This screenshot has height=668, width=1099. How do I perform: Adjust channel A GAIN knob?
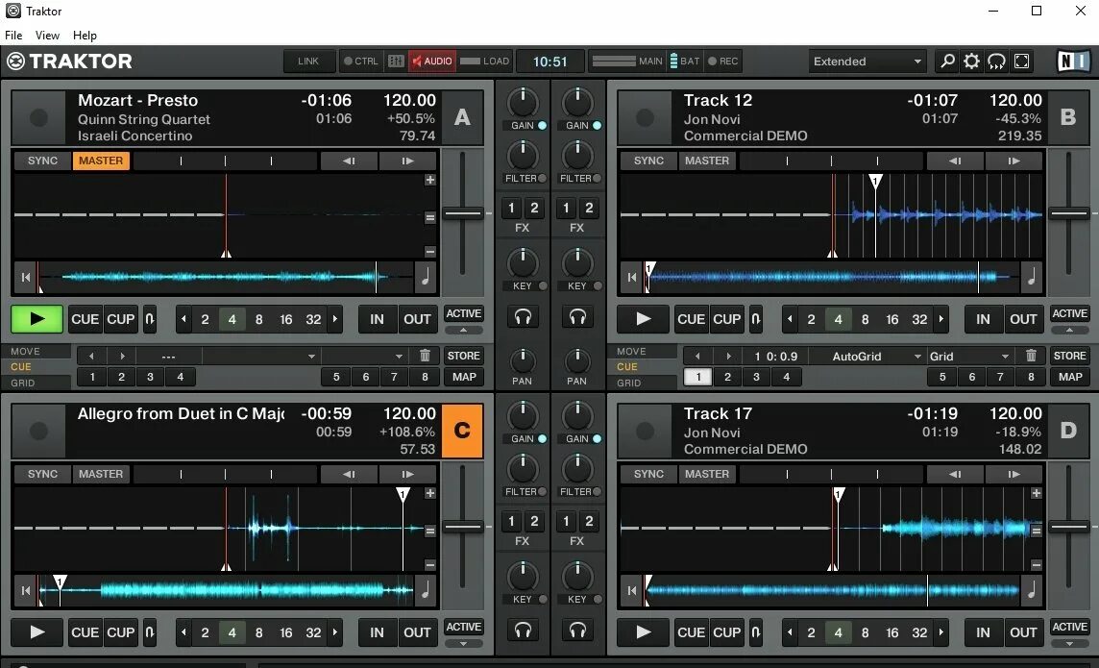coord(523,102)
